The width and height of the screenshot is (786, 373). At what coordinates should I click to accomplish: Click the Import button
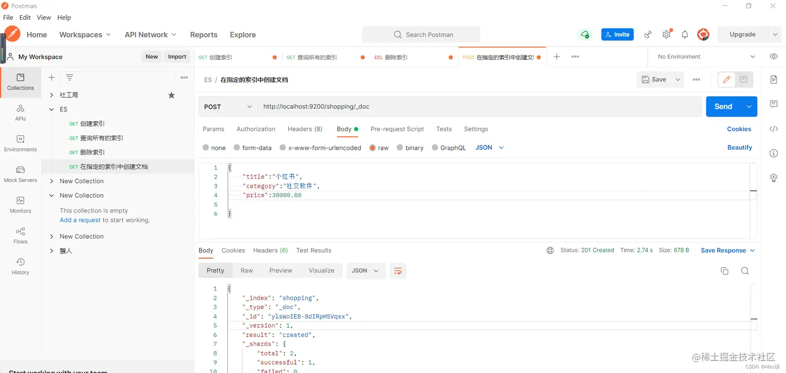(x=177, y=57)
